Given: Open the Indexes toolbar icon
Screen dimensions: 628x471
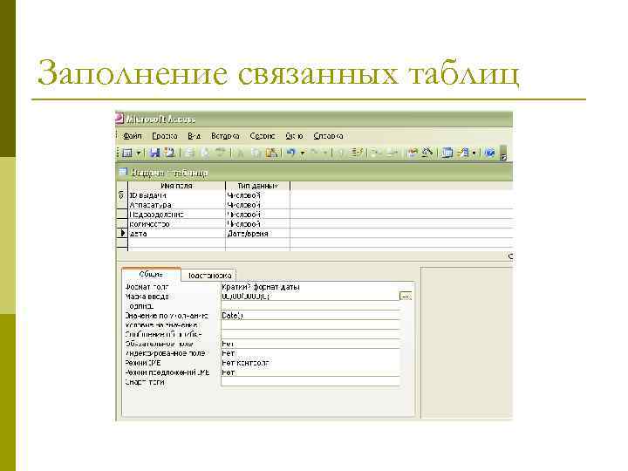Looking at the screenshot, I should click(x=356, y=153).
